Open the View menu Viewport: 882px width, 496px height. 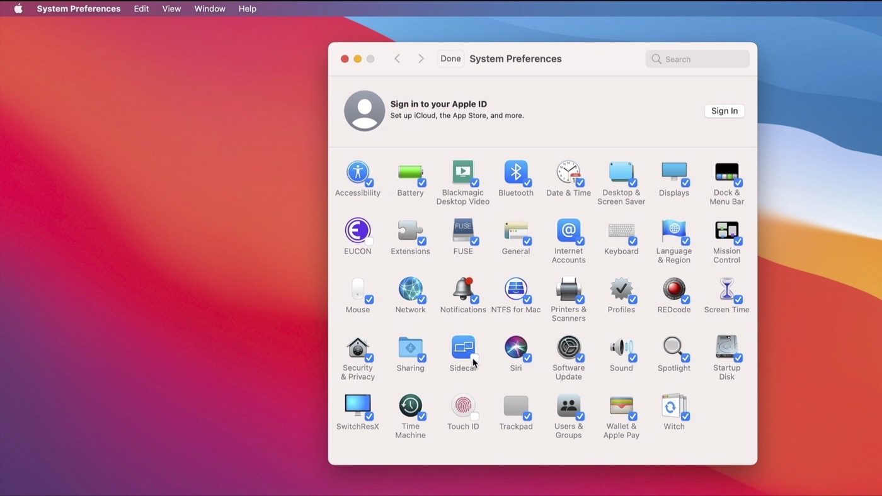(x=171, y=9)
